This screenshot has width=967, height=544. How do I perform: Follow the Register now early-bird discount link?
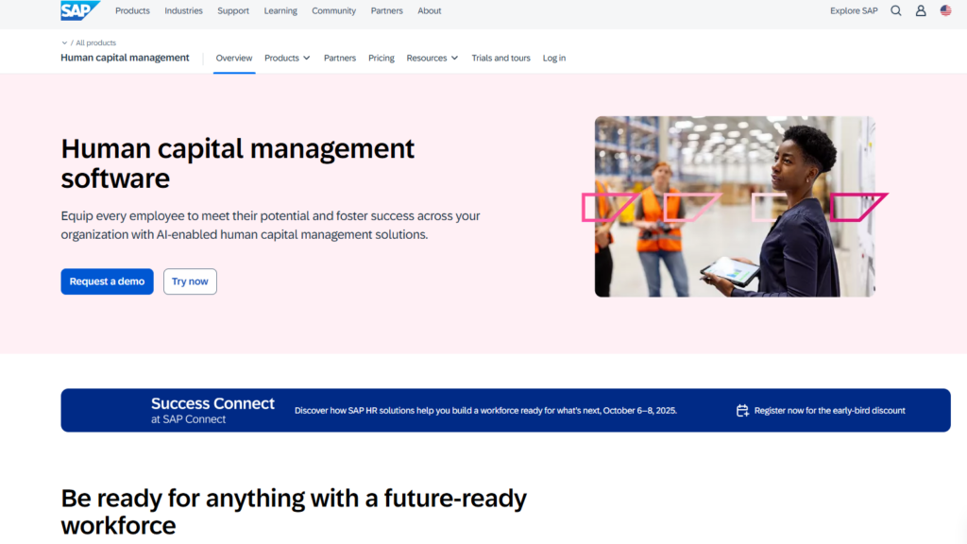click(x=829, y=411)
